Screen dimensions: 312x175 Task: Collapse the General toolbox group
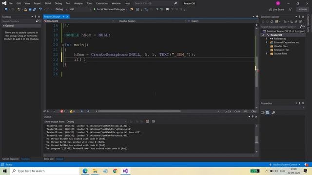pos(3,26)
